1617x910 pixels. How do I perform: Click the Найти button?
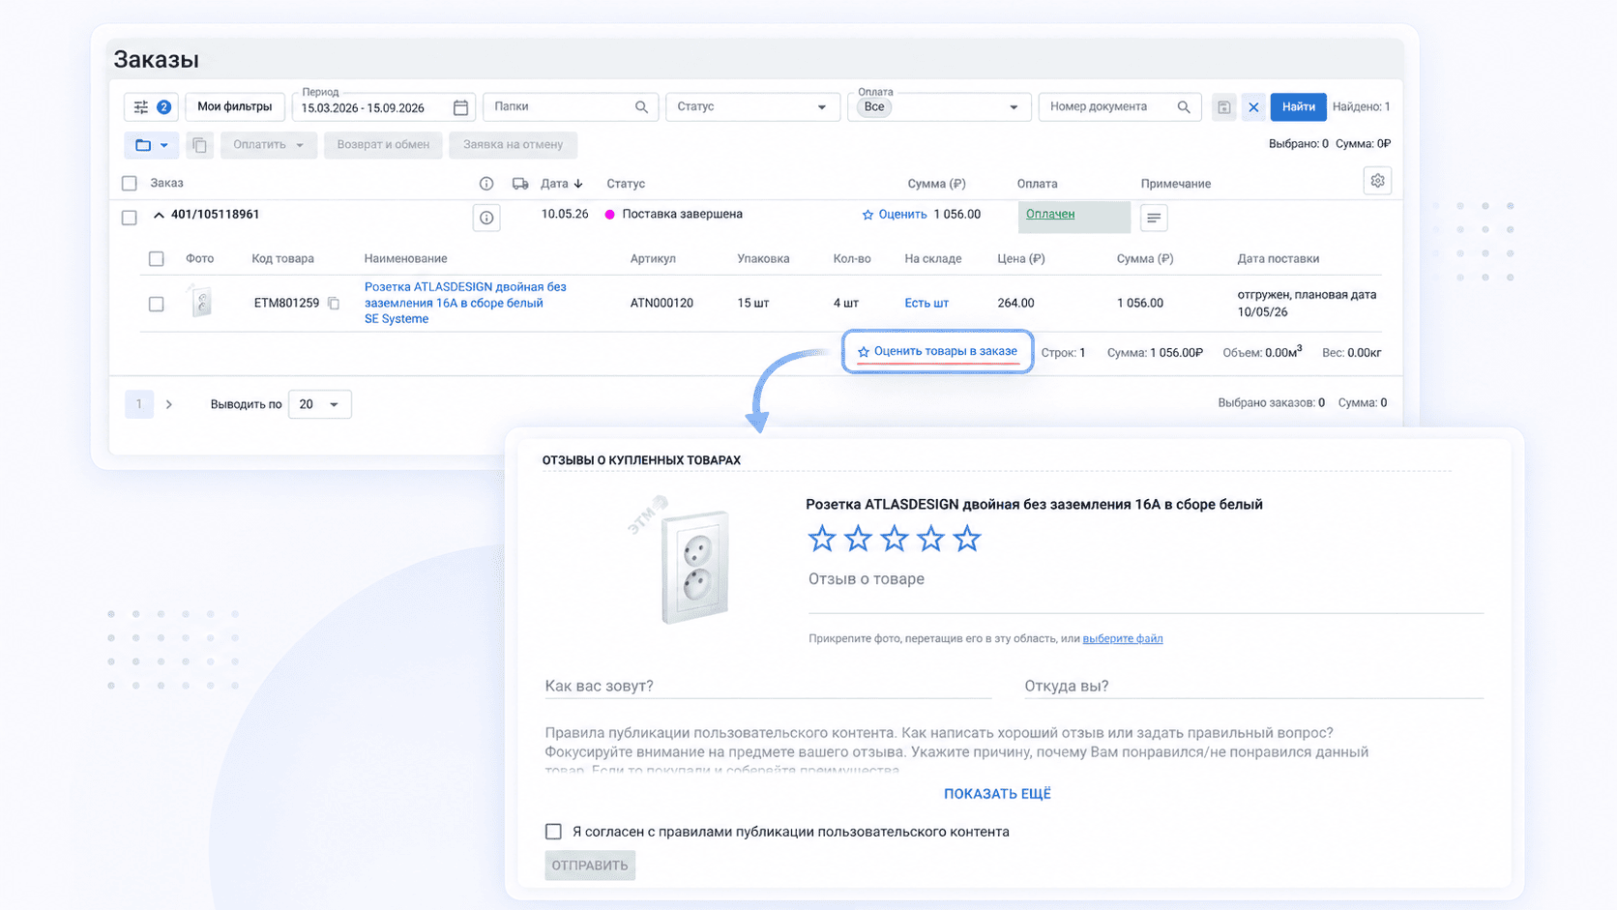[x=1298, y=107]
